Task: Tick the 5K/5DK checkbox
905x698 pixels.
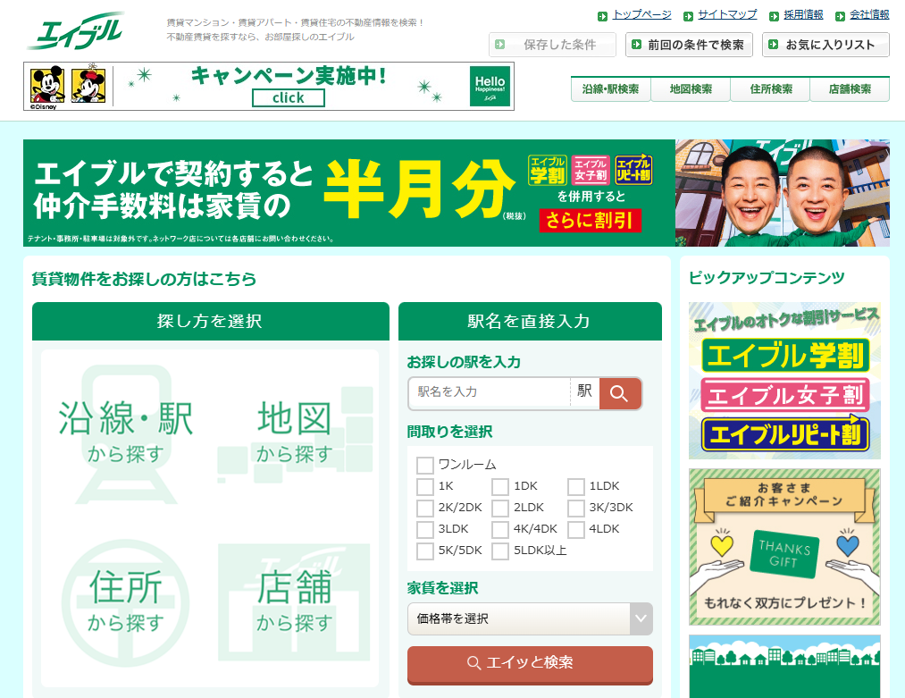Action: tap(425, 551)
